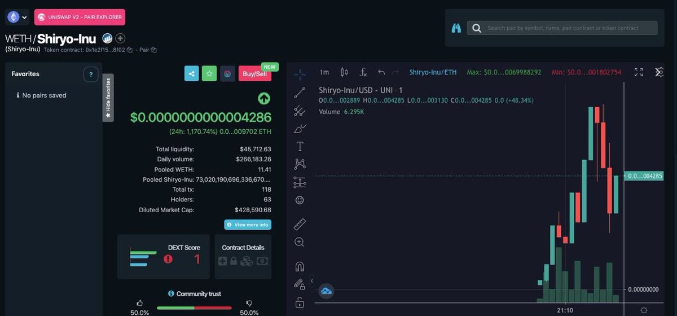Collapse the chart drawing toolbar arrow

(313, 281)
